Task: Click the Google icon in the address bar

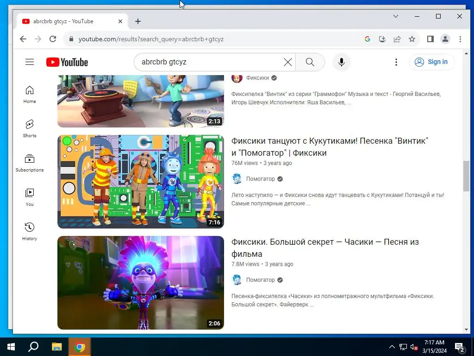Action: pyautogui.click(x=367, y=39)
